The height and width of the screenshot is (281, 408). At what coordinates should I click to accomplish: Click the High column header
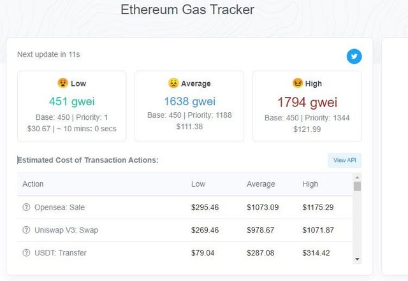[x=310, y=184]
